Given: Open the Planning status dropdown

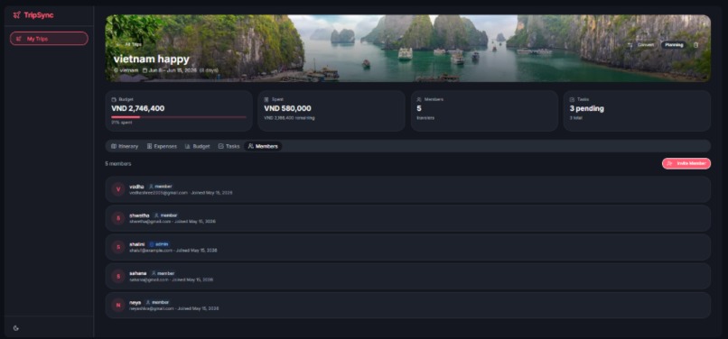Looking at the screenshot, I should tap(674, 45).
